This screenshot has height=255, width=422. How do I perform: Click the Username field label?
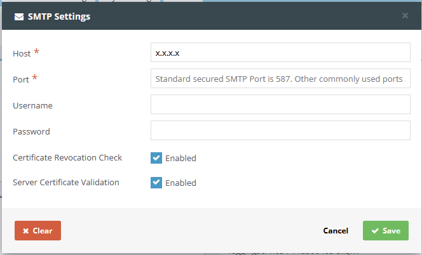[32, 106]
